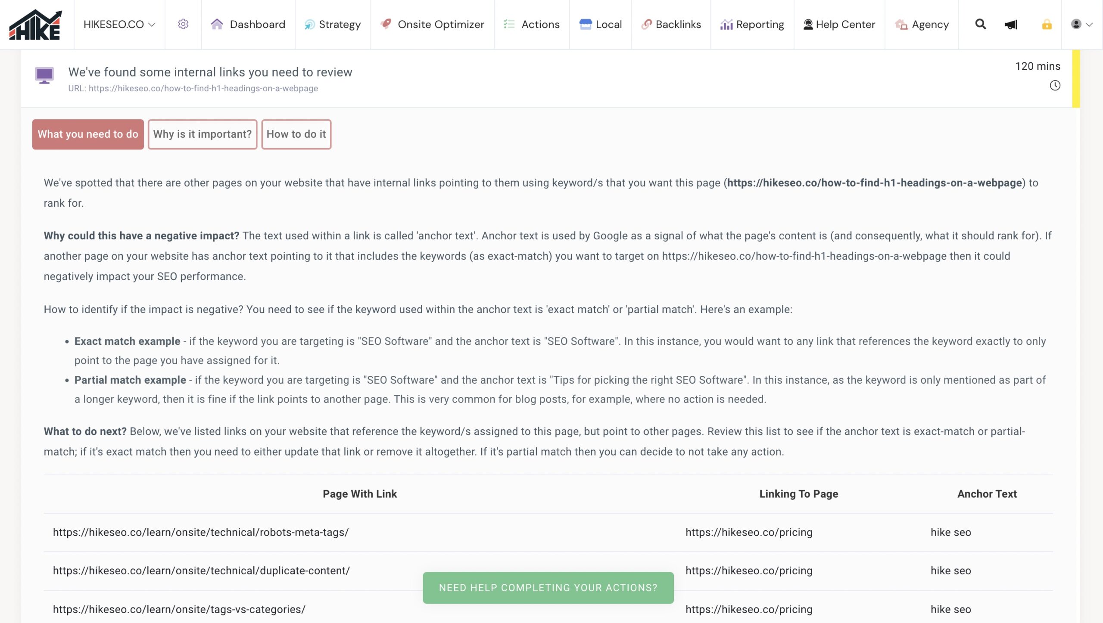Image resolution: width=1103 pixels, height=623 pixels.
Task: Click the search magnifier icon
Action: pyautogui.click(x=980, y=24)
